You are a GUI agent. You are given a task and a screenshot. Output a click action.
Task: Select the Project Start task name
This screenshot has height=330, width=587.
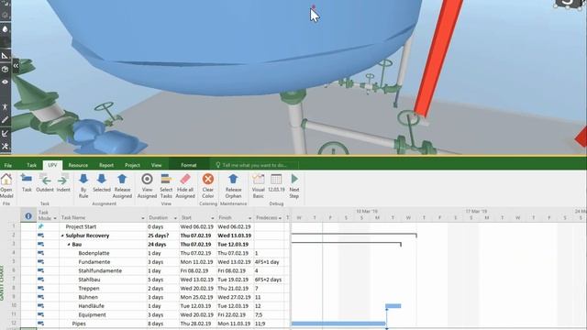point(81,226)
